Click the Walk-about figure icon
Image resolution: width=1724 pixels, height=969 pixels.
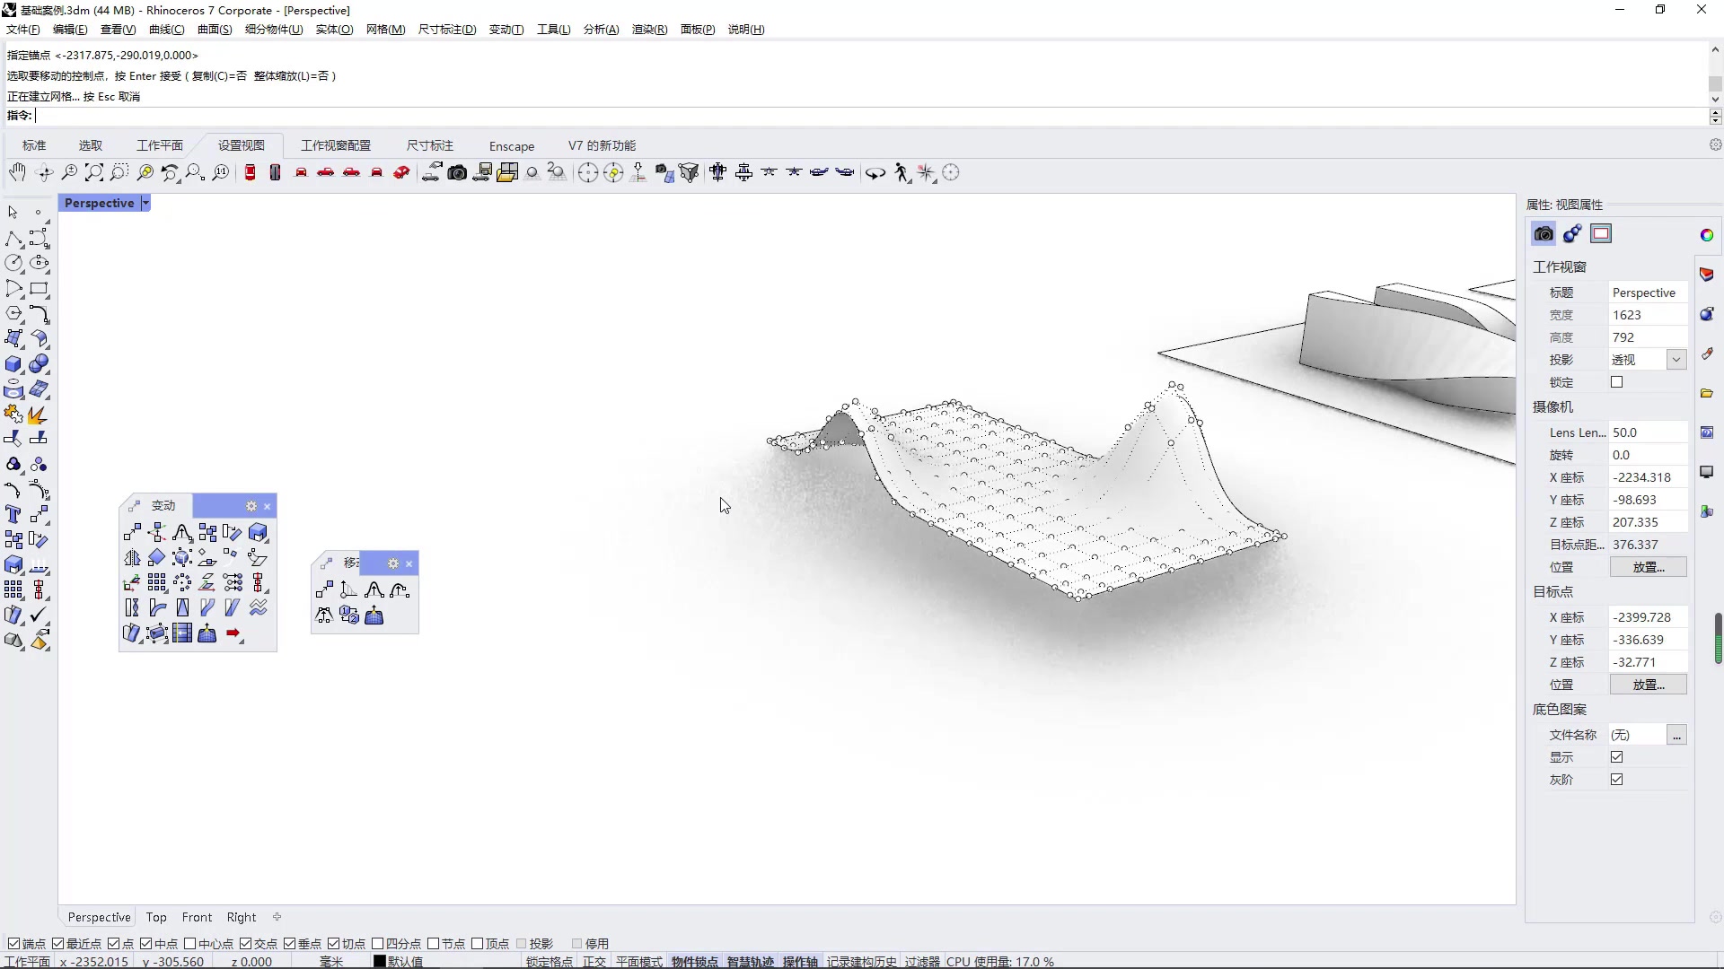tap(902, 172)
